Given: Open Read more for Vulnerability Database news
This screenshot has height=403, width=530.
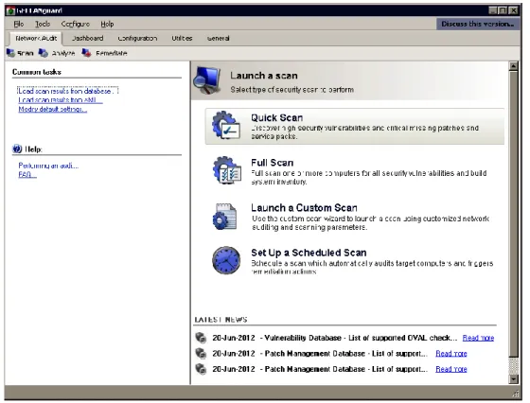Looking at the screenshot, I should point(478,338).
